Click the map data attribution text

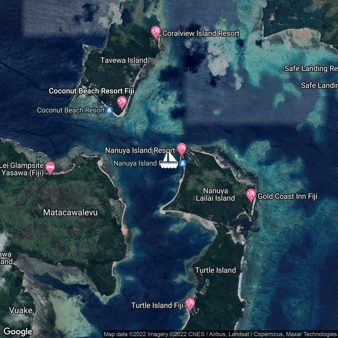click(x=220, y=334)
